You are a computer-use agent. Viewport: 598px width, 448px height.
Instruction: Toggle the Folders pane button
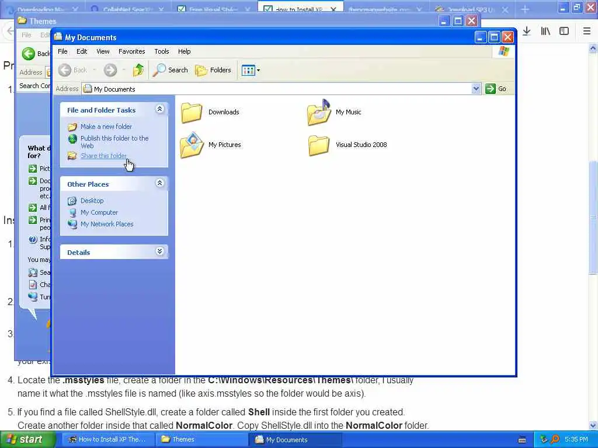[x=213, y=70]
